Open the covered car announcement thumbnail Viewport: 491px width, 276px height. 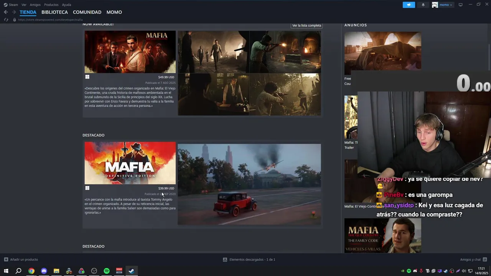coord(383,52)
